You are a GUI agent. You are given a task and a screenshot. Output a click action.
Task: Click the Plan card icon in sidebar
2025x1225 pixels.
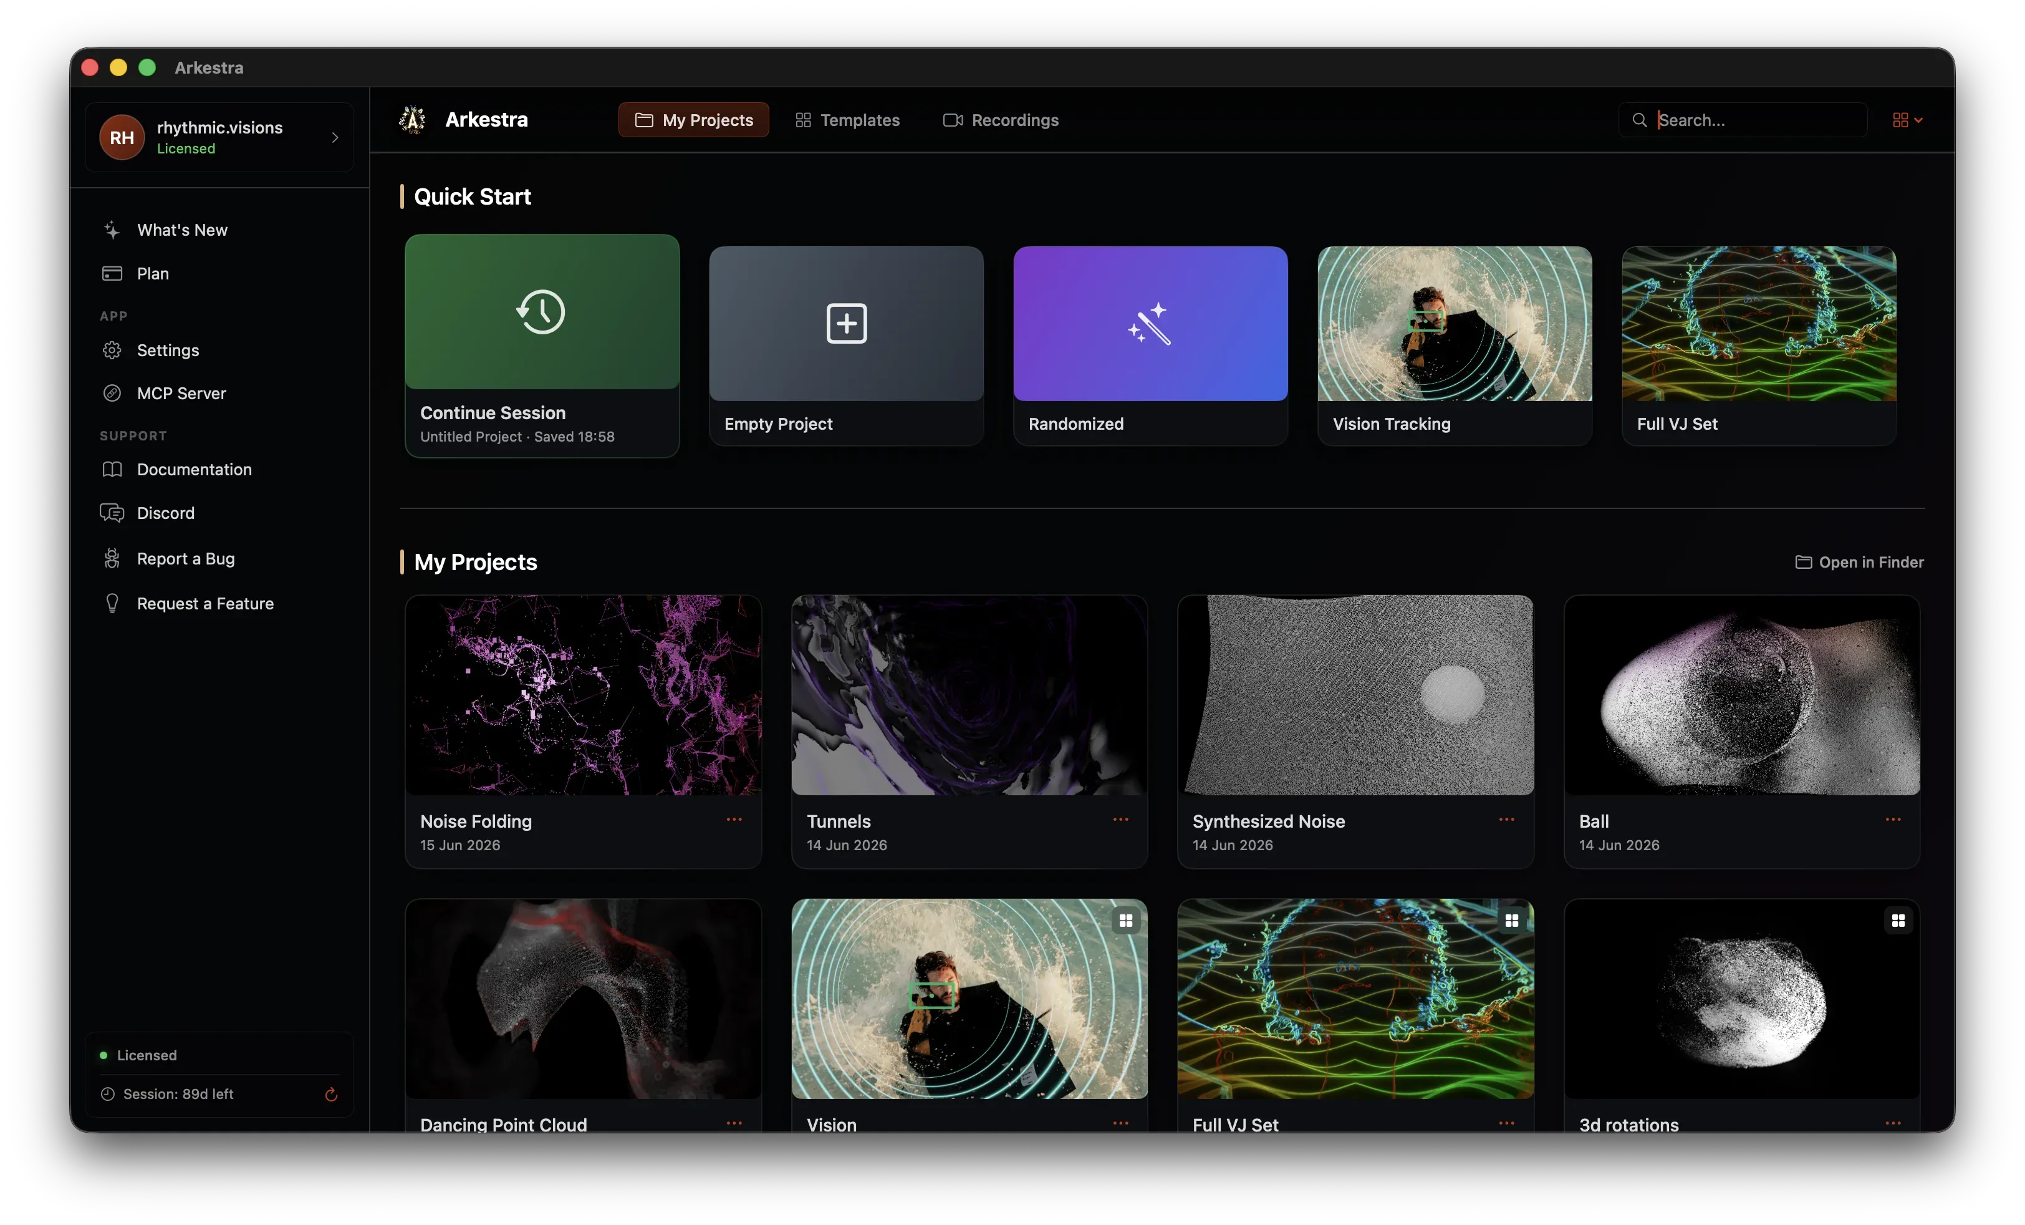[x=112, y=274]
